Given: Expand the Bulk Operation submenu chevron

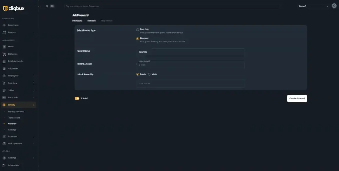Looking at the screenshot, I should (x=34, y=144).
